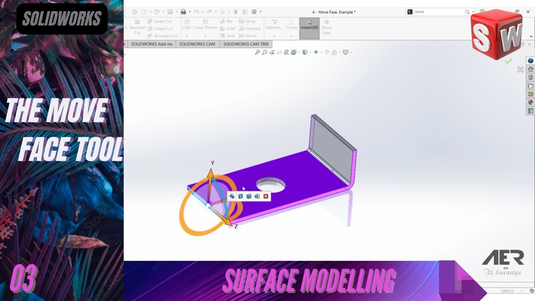
Task: Undo the last action
Action: [x=196, y=12]
